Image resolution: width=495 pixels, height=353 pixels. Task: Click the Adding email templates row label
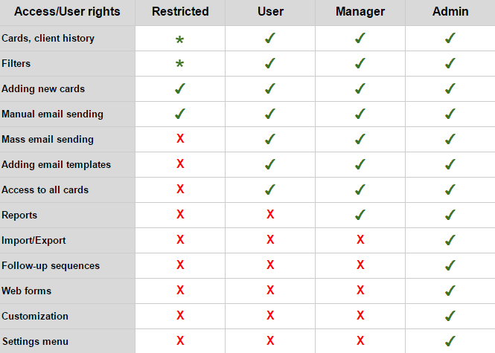tap(56, 164)
